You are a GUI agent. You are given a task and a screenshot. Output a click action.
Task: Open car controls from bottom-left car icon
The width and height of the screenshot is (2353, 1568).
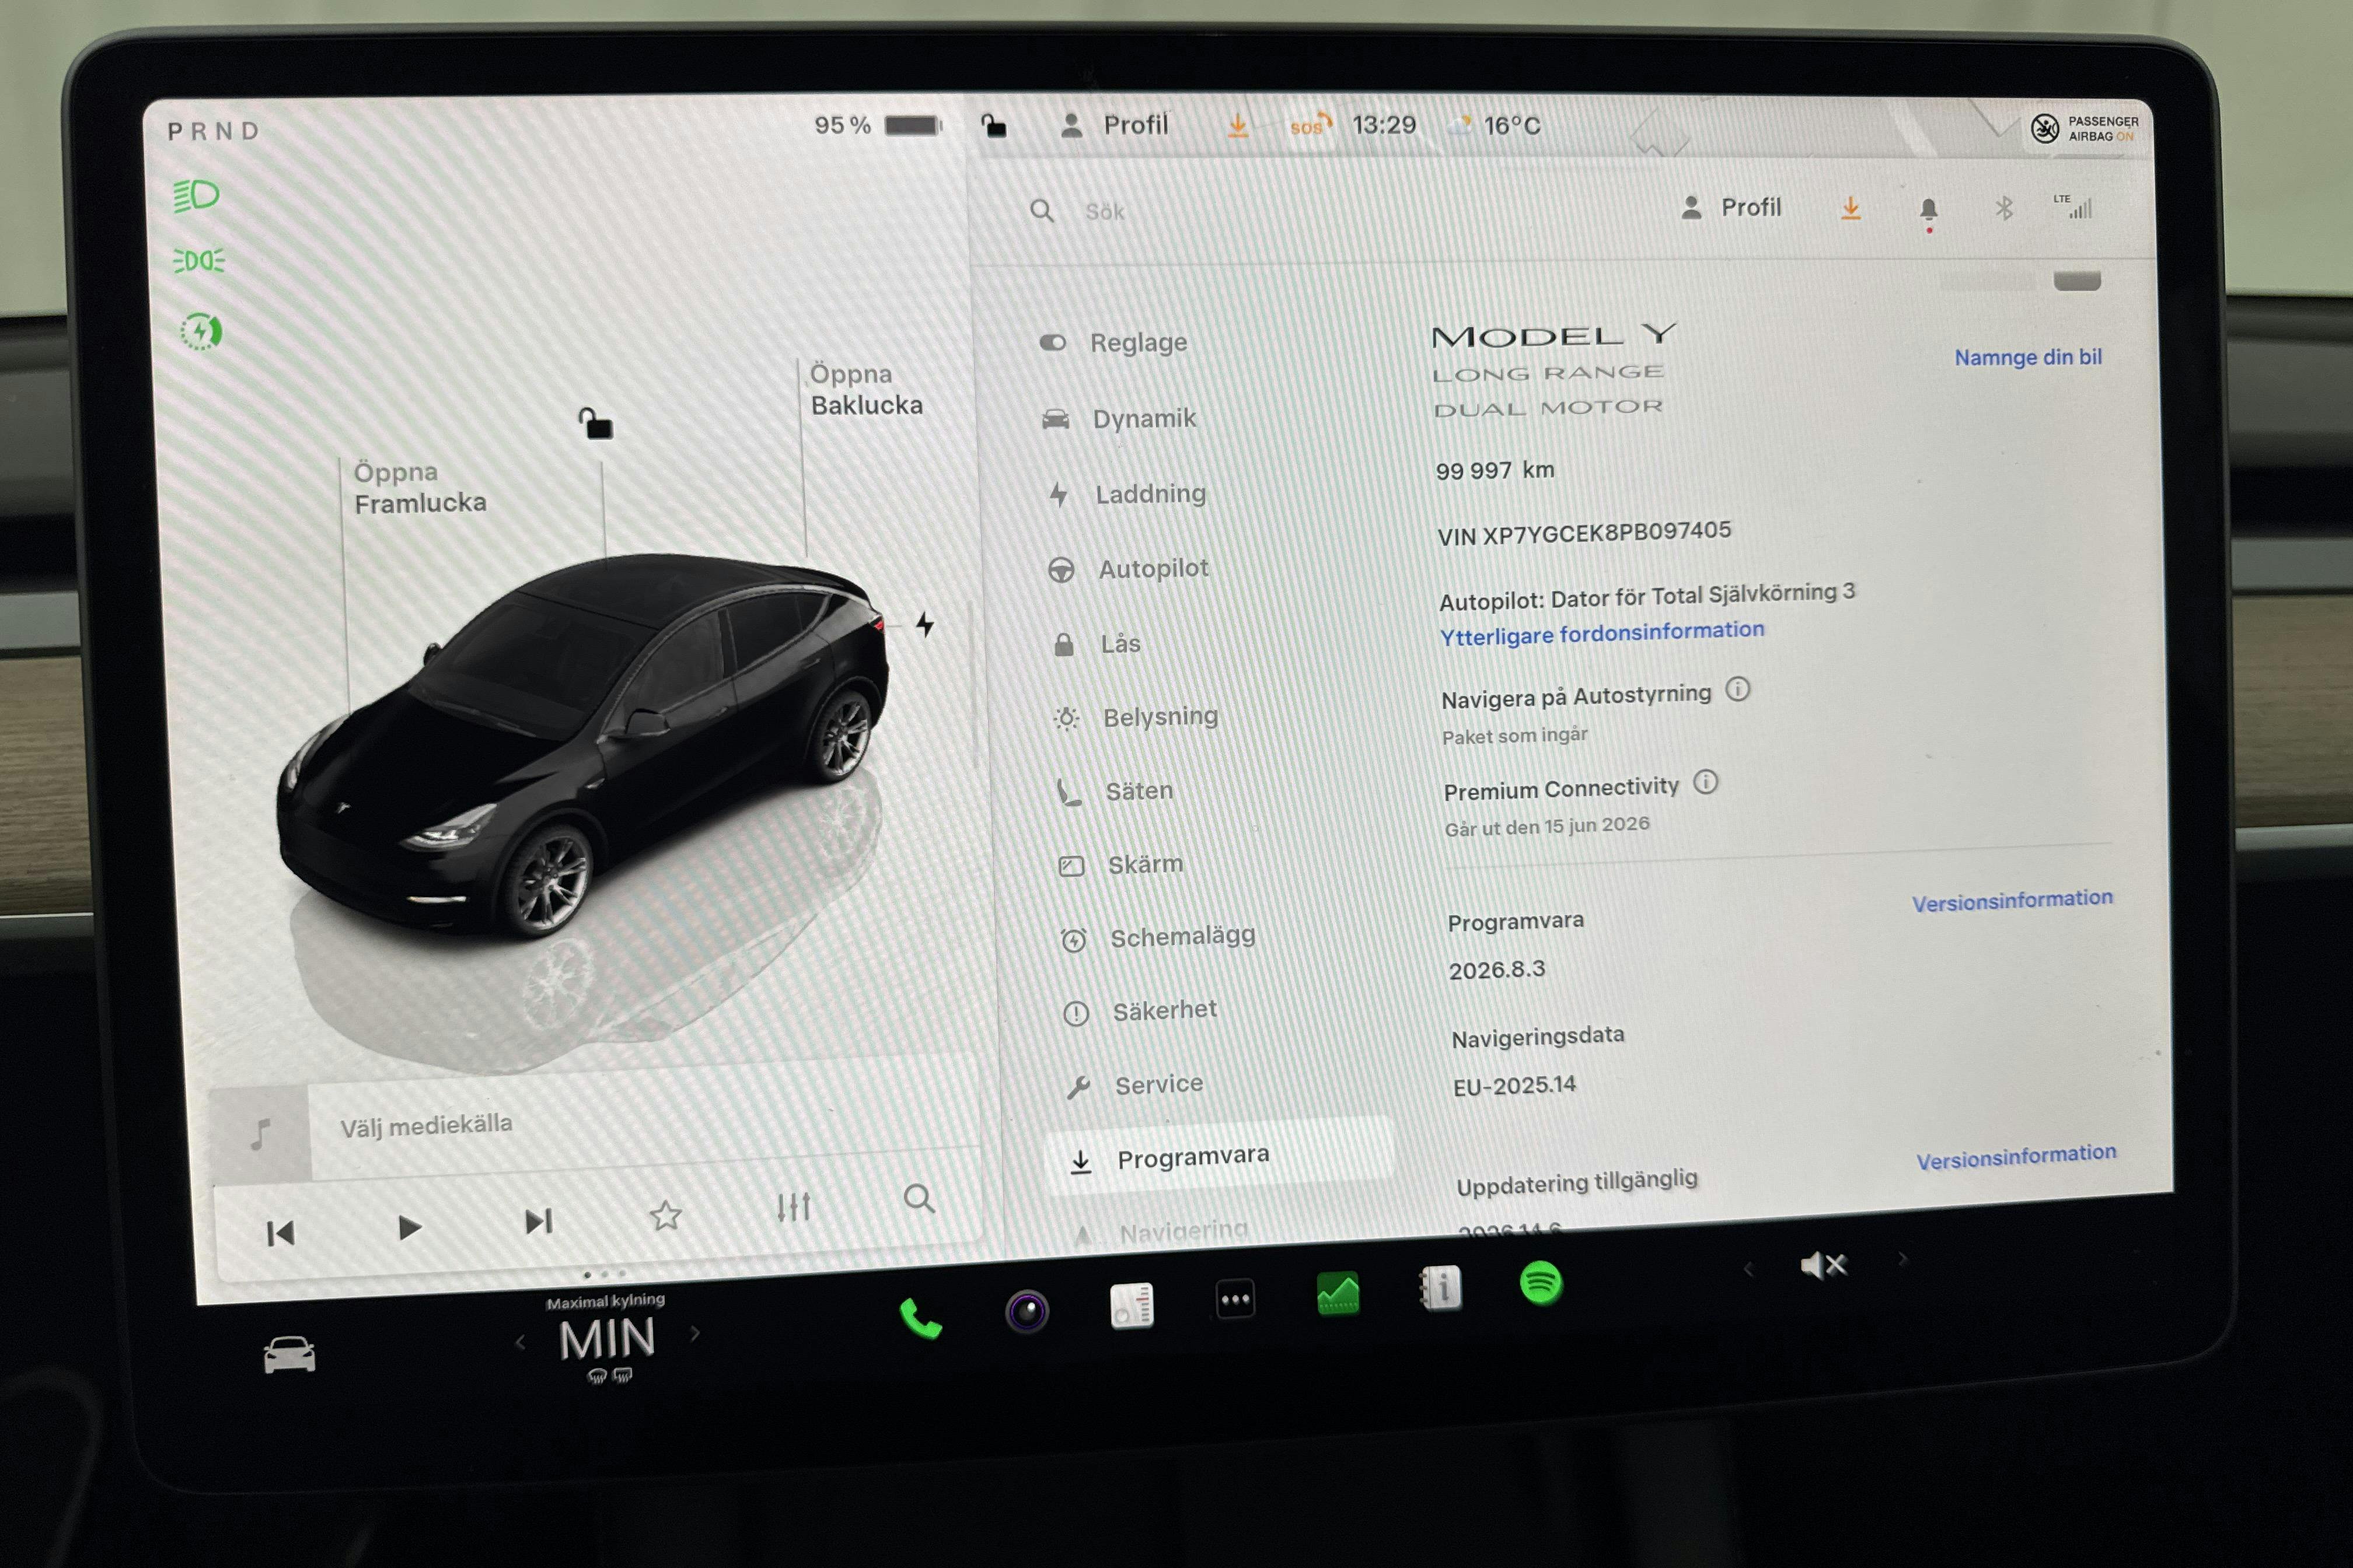[289, 1355]
